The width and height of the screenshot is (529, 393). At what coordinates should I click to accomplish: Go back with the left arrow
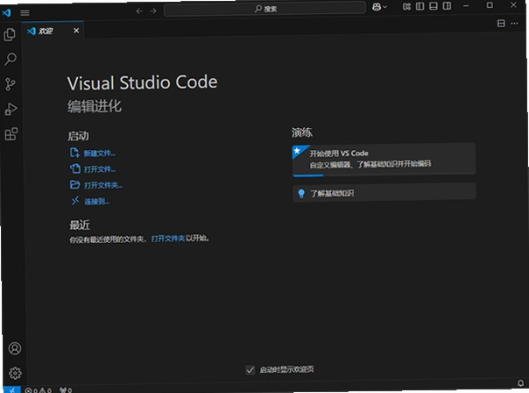coord(139,11)
